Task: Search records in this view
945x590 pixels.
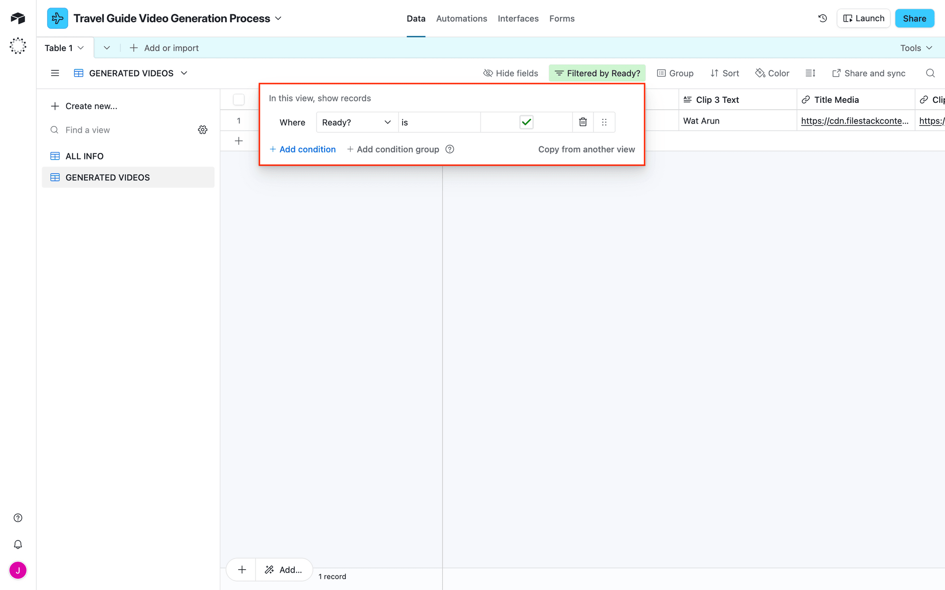Action: (x=930, y=73)
